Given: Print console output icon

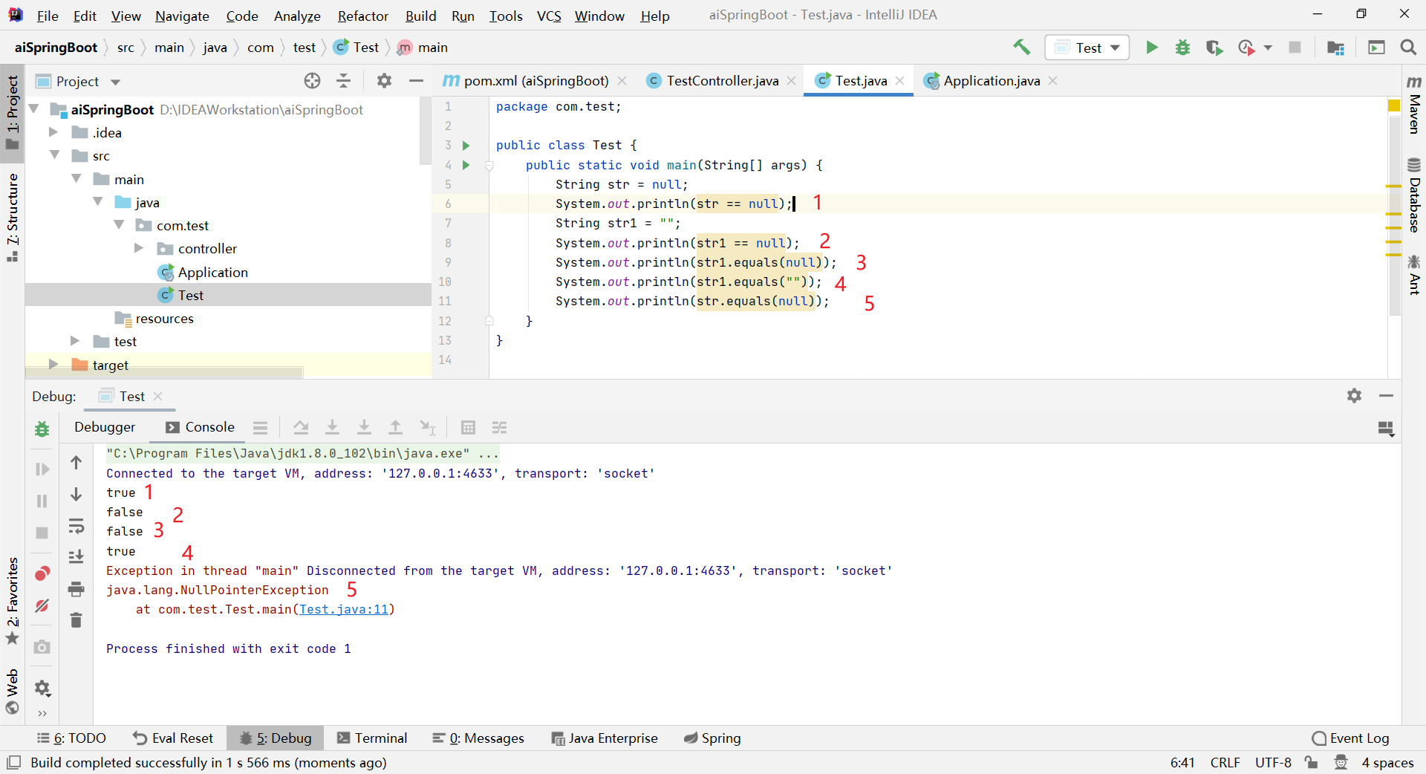Looking at the screenshot, I should pos(76,589).
